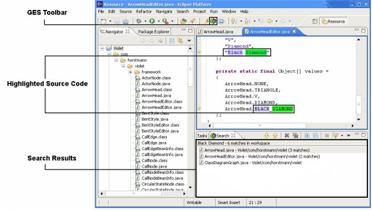Viewport: 372px width, 211px height.
Task: Open the Debug dropdown arrow
Action: pos(145,21)
